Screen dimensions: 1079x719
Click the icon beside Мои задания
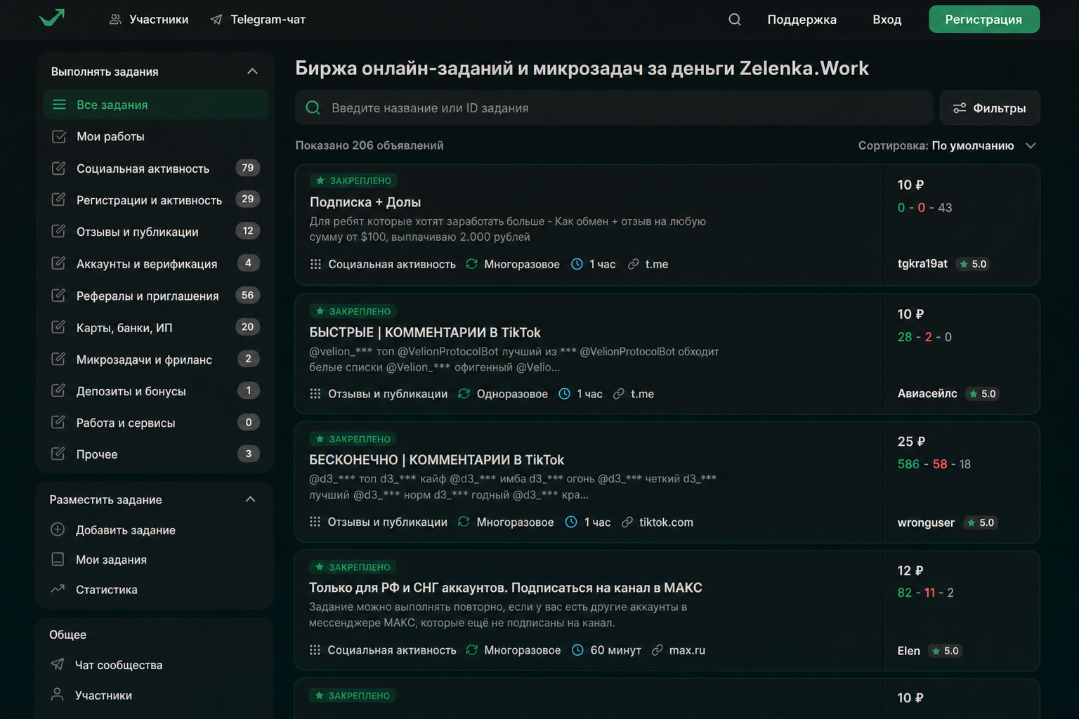[58, 559]
